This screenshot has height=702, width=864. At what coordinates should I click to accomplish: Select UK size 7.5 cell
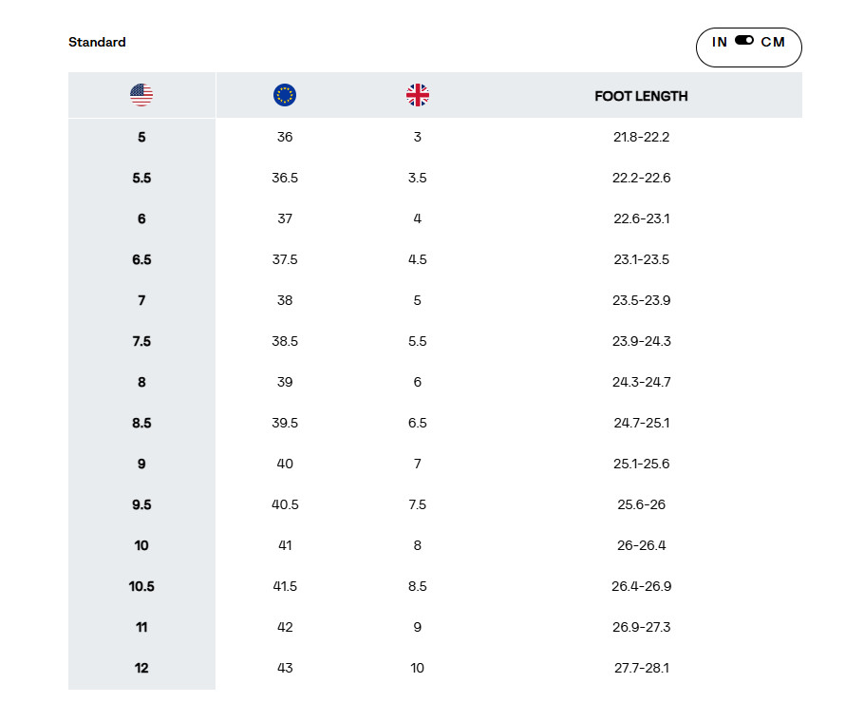[x=418, y=504]
